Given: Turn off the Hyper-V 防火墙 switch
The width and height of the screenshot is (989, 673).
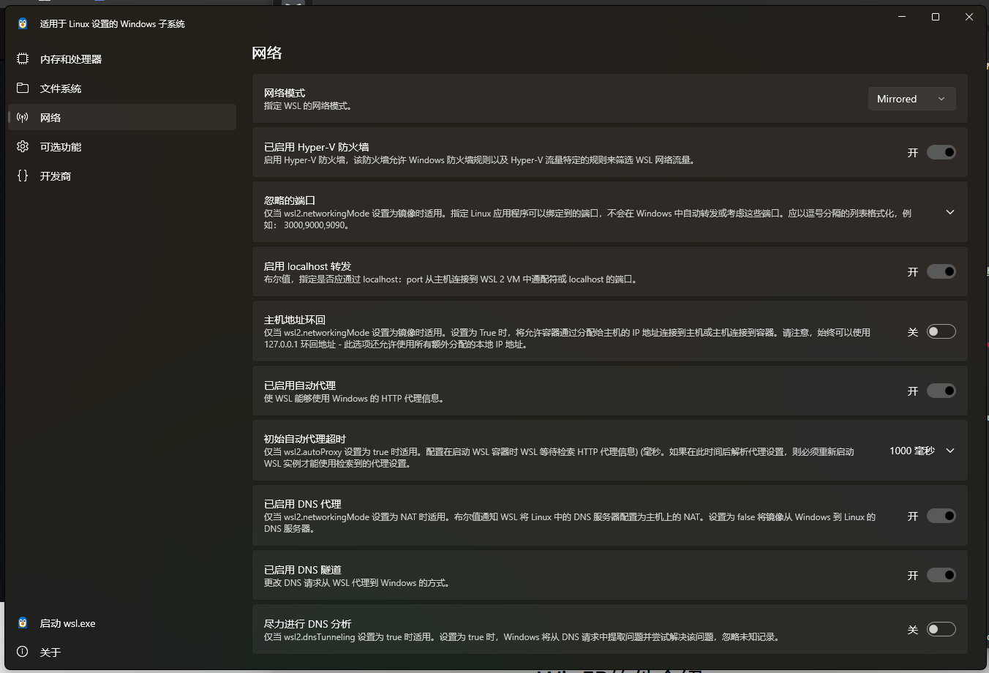Looking at the screenshot, I should point(941,152).
